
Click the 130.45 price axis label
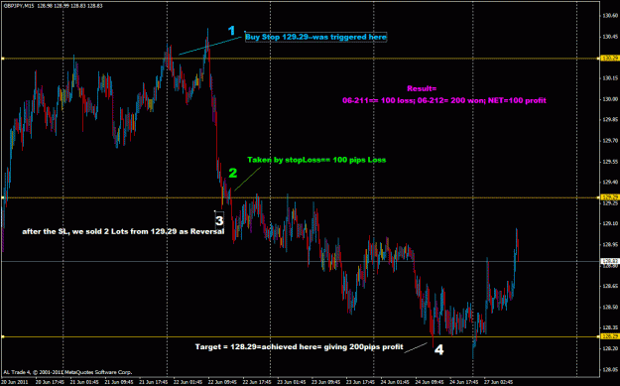611,37
